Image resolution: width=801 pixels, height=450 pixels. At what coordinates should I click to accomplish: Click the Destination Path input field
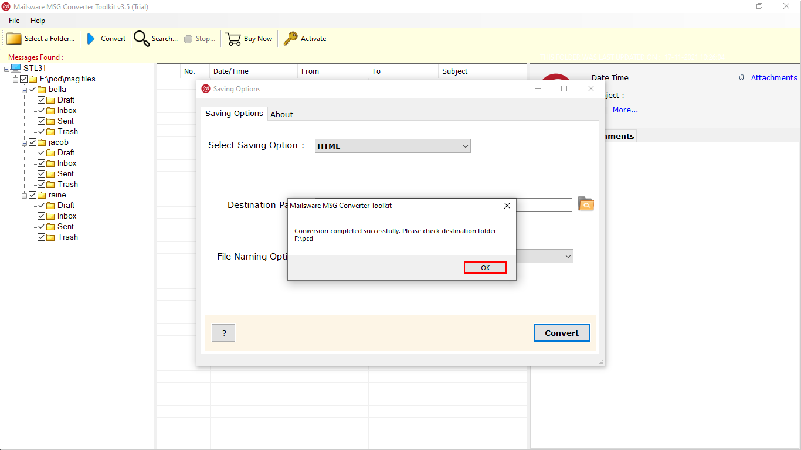pyautogui.click(x=544, y=204)
